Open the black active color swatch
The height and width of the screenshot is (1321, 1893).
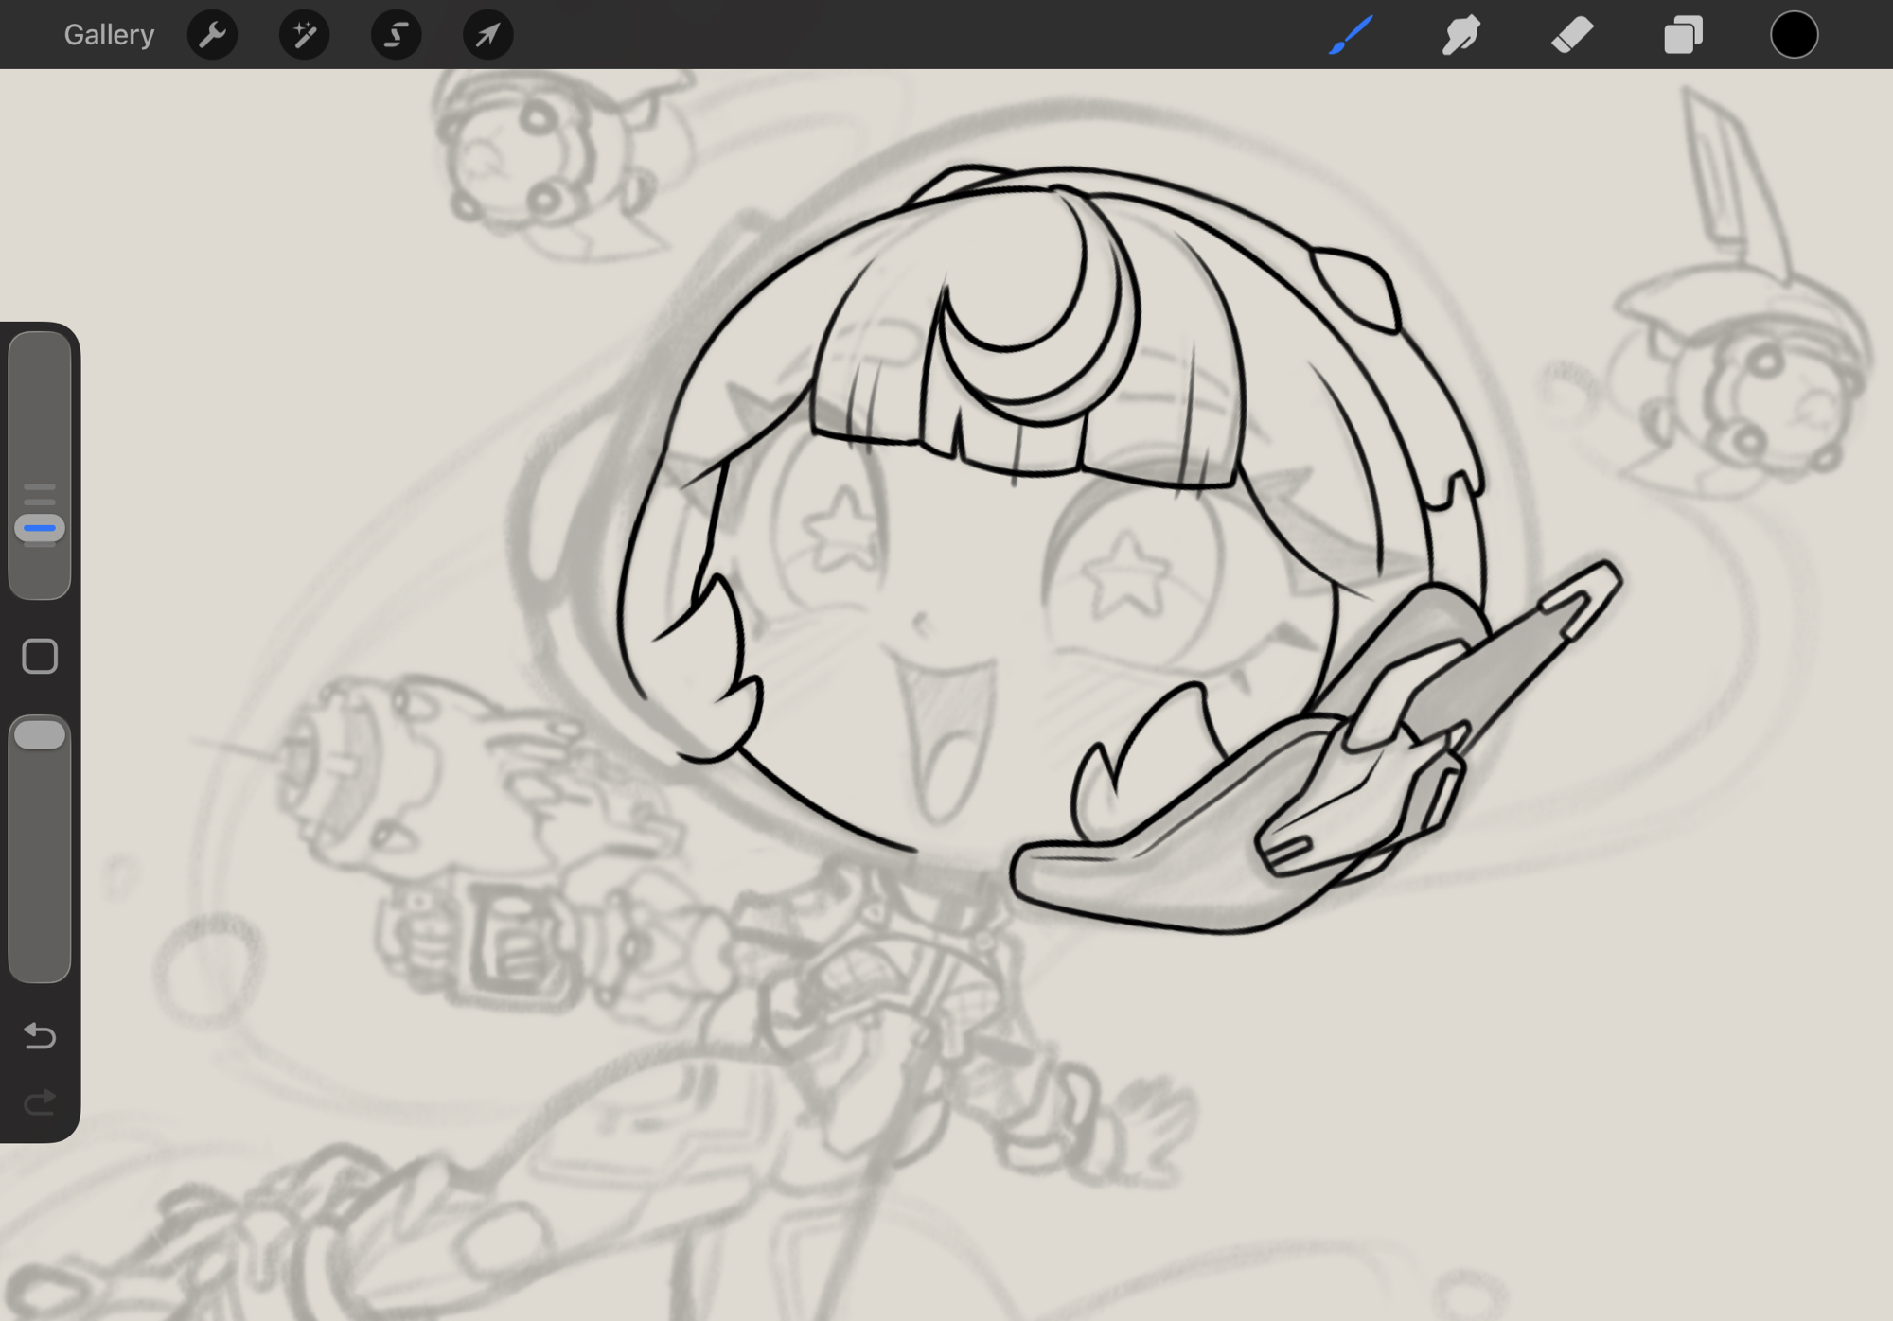click(1794, 35)
